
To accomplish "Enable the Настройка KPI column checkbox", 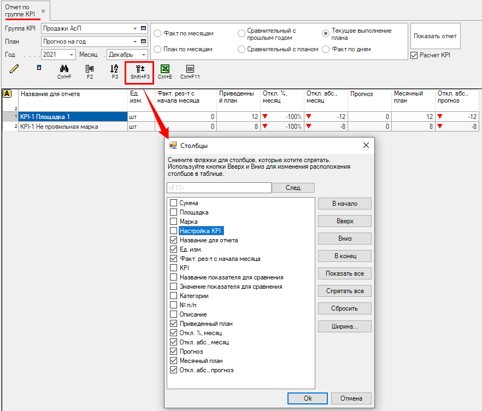I will coord(174,231).
